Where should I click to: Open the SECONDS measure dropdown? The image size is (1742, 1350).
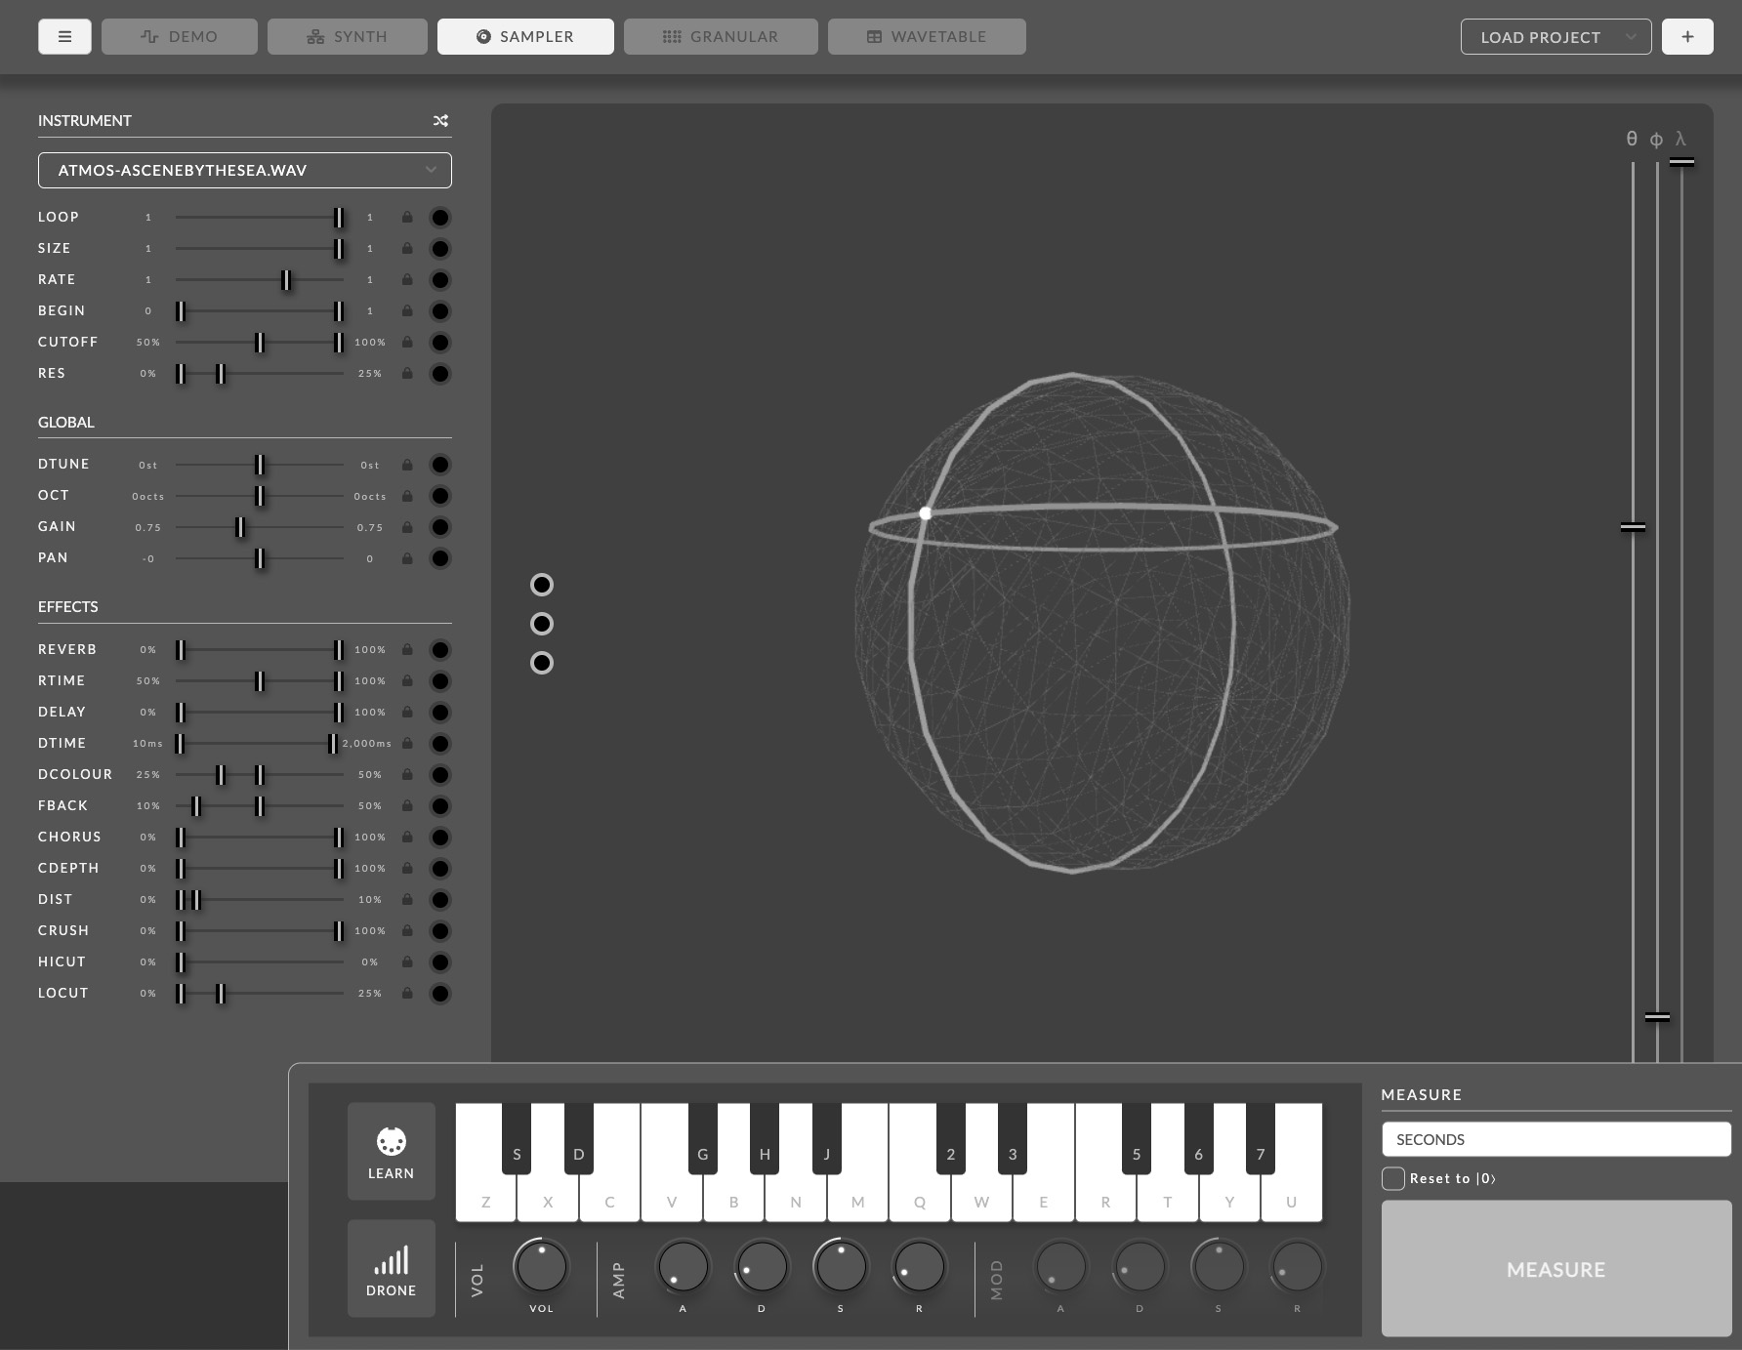1556,1139
